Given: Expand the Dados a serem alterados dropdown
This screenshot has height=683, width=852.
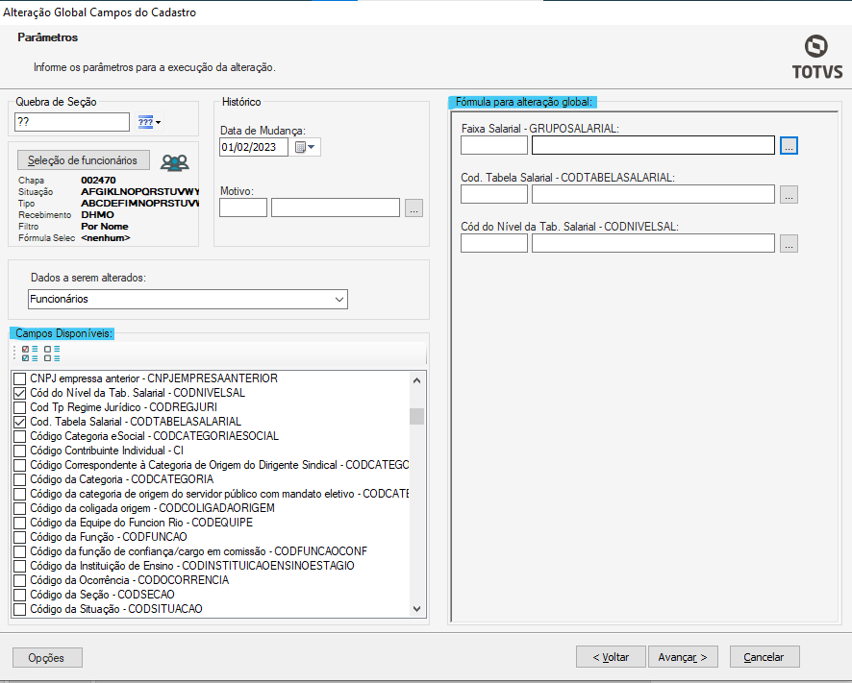Looking at the screenshot, I should (x=338, y=300).
